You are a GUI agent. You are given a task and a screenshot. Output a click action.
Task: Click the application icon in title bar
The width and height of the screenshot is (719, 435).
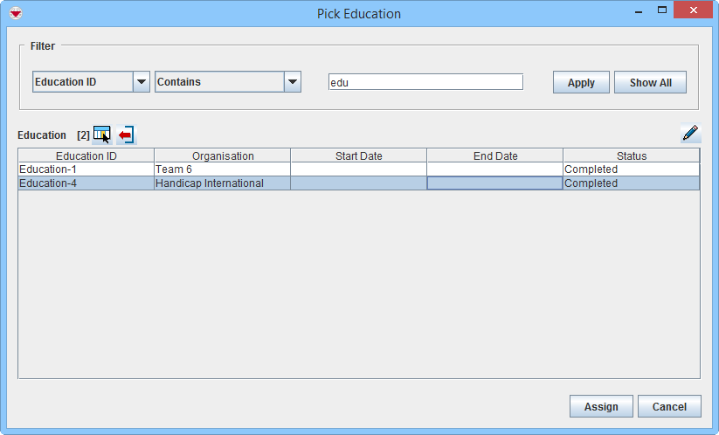15,13
